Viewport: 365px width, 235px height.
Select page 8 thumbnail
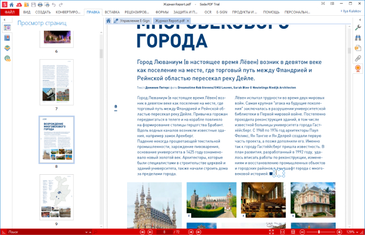(56, 139)
